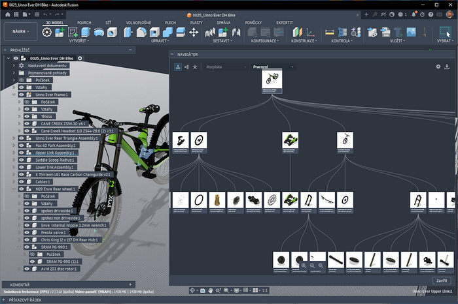Switch to the Síť tab
Image resolution: width=458 pixels, height=304 pixels.
(x=108, y=23)
